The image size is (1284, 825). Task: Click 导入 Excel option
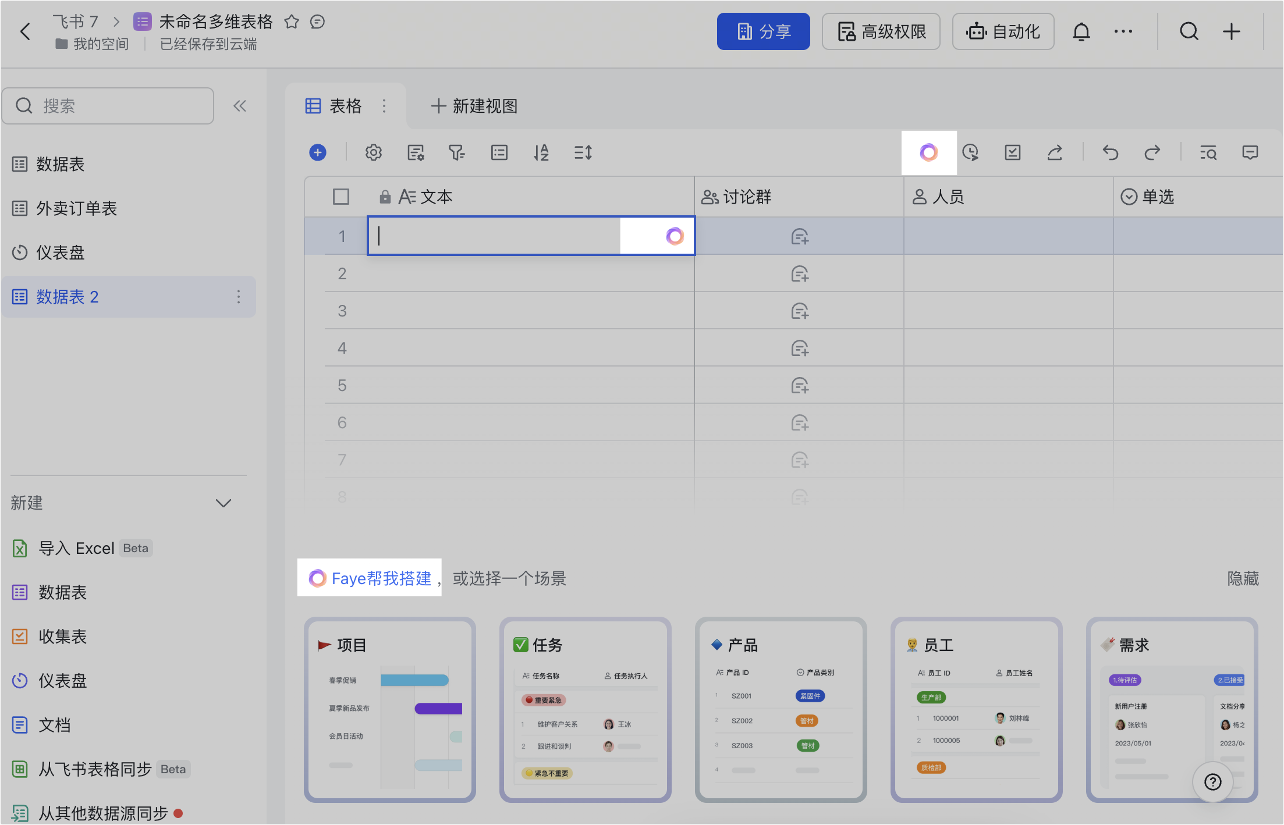click(81, 548)
